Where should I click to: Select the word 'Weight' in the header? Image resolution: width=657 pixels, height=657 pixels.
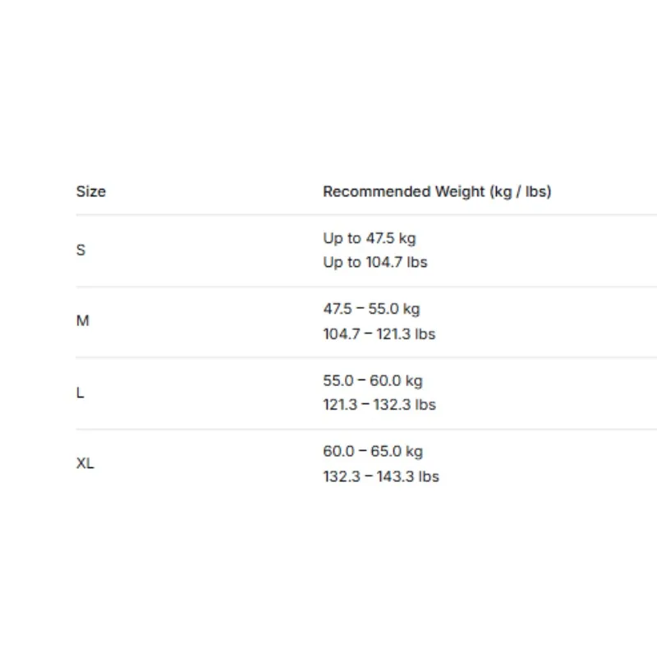[x=460, y=192]
